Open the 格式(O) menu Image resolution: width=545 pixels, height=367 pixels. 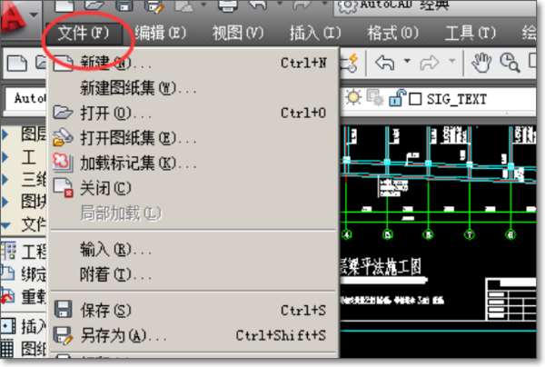[392, 33]
